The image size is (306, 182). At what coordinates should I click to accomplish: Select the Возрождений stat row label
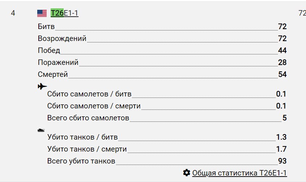click(x=62, y=38)
